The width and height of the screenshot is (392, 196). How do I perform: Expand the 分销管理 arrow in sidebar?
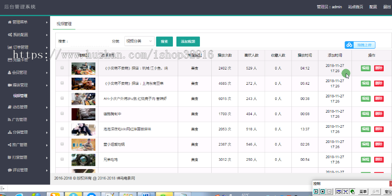47,133
